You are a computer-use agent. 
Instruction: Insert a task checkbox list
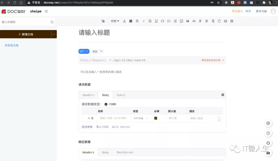click(x=181, y=21)
